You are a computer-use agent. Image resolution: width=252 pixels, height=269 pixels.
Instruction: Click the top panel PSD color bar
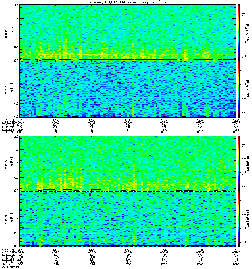[x=239, y=33]
